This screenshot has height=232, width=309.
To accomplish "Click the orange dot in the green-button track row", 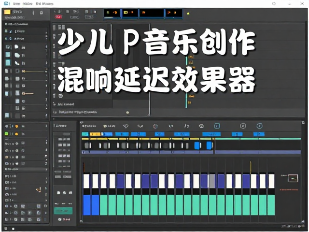I will 16,134.
